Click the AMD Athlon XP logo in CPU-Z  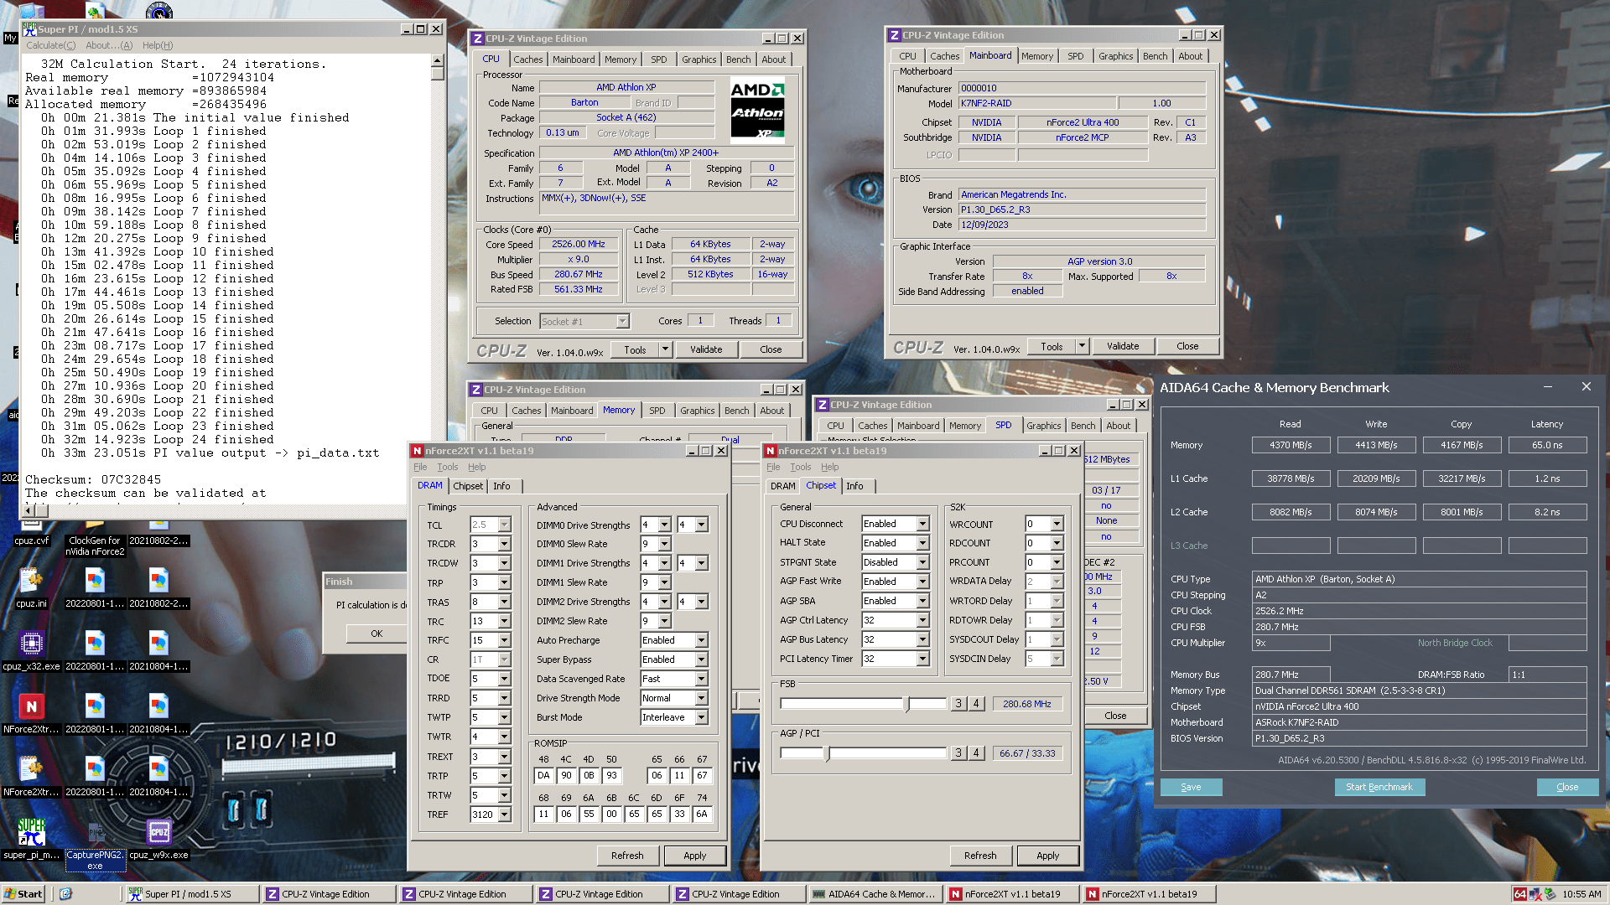pyautogui.click(x=757, y=110)
